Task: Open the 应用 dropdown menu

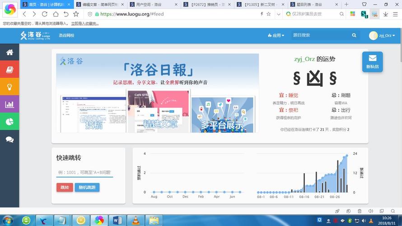Action: 276,35
